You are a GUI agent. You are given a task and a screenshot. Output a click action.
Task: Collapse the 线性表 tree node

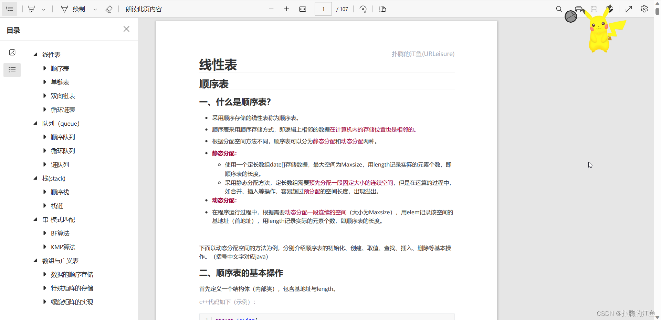tap(35, 55)
